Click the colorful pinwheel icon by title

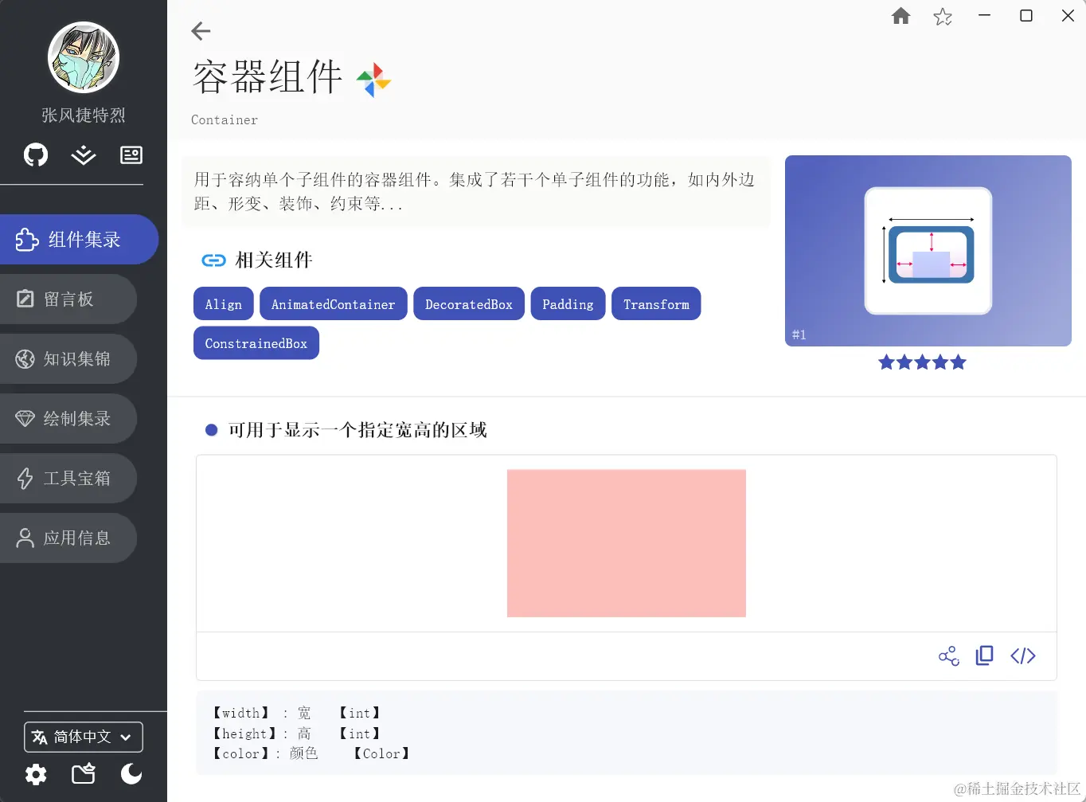pyautogui.click(x=373, y=80)
